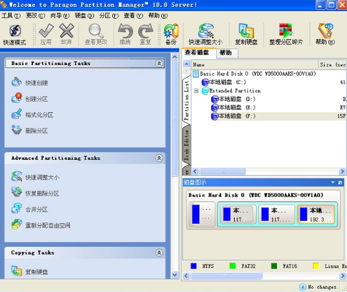Redo operation with 重复 arrow
347x292 pixels.
(x=146, y=35)
